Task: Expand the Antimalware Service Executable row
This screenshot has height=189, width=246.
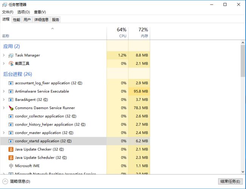Action: 4,91
